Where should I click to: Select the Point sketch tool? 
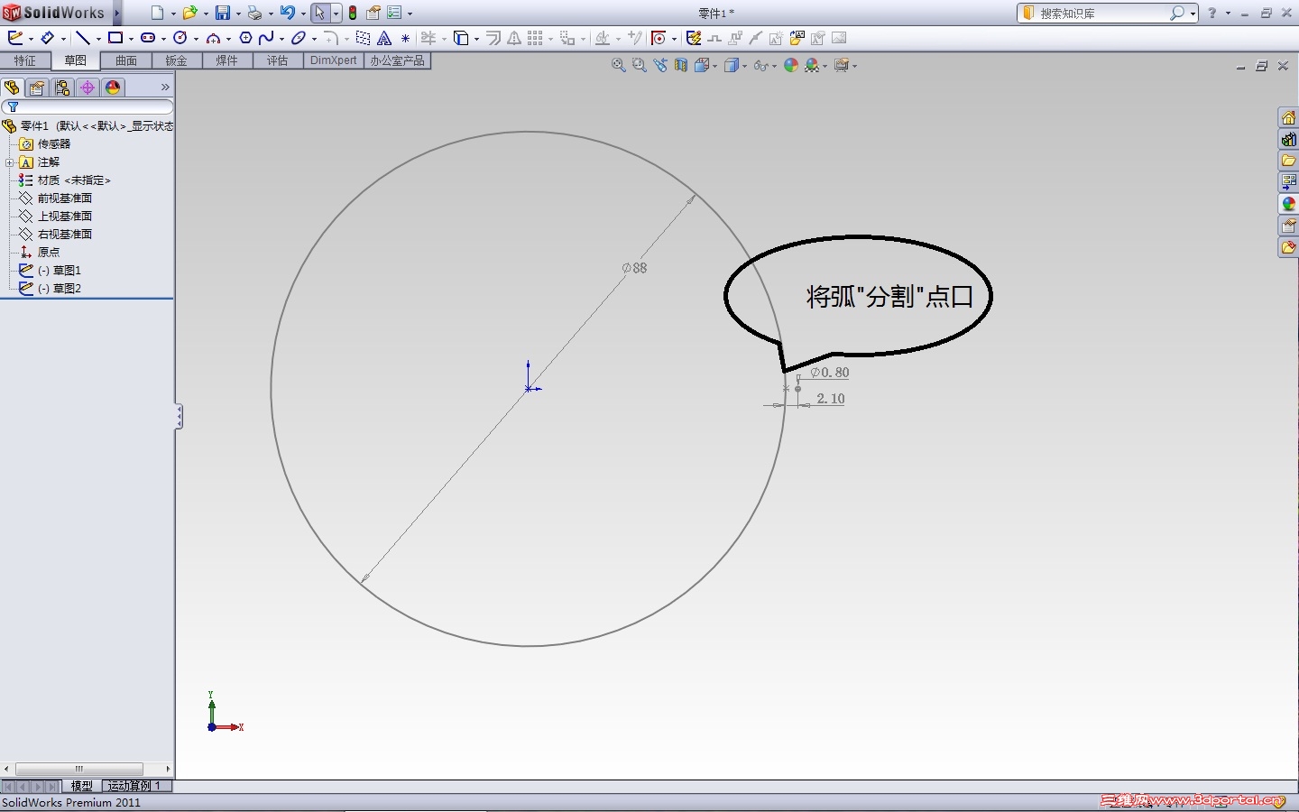[x=405, y=38]
